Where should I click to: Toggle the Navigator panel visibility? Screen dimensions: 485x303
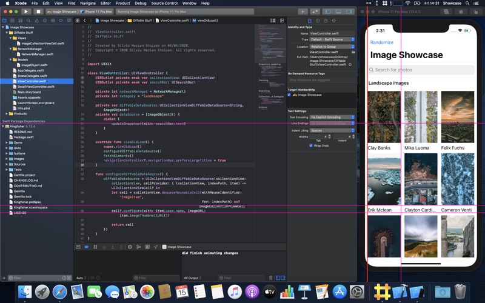pos(328,12)
